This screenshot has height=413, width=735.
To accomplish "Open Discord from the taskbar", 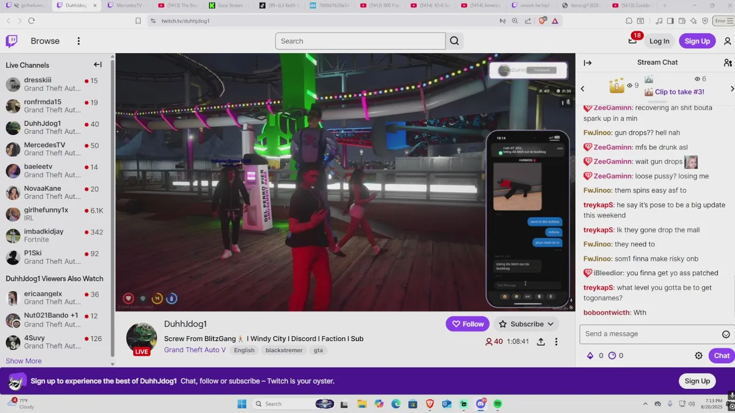I will (x=481, y=404).
